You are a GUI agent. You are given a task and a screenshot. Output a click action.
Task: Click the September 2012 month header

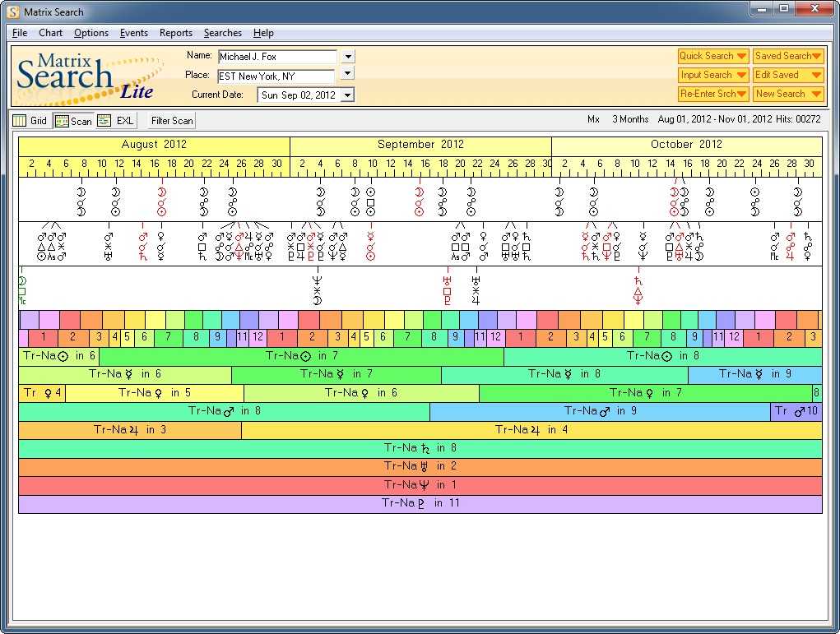click(420, 145)
